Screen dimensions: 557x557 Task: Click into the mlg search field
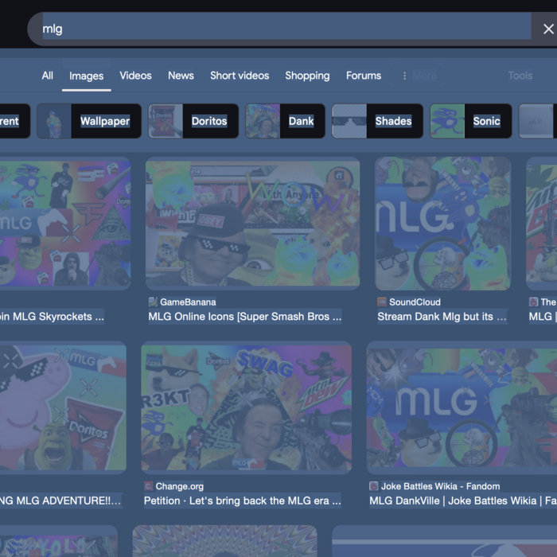278,29
